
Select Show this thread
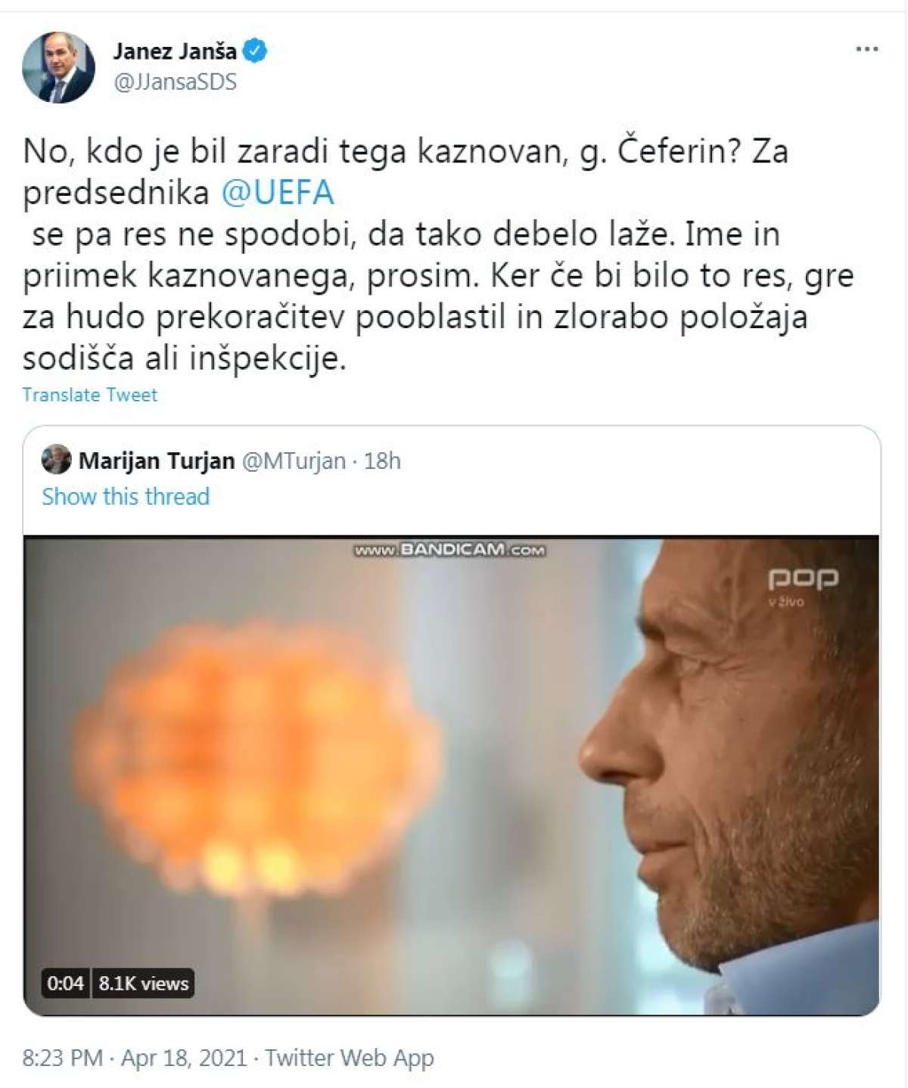(x=126, y=497)
